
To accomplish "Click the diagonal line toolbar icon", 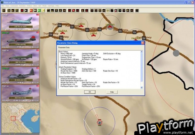I will (x=112, y=11).
